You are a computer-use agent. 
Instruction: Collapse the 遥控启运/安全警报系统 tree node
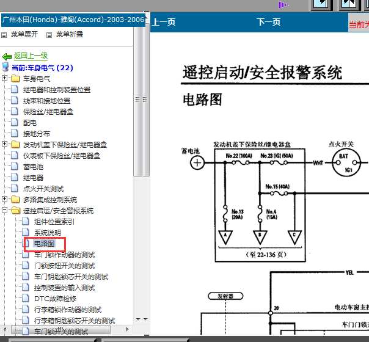pos(4,210)
